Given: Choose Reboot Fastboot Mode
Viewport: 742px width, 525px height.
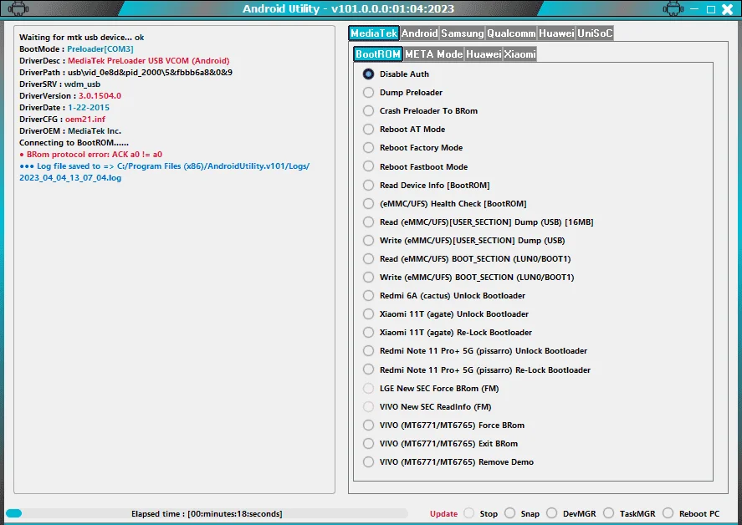Looking at the screenshot, I should coord(368,166).
